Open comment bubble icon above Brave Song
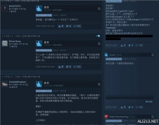 (99, 36)
